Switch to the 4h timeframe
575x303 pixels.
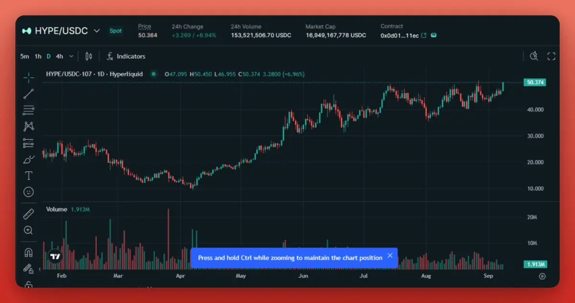click(59, 56)
